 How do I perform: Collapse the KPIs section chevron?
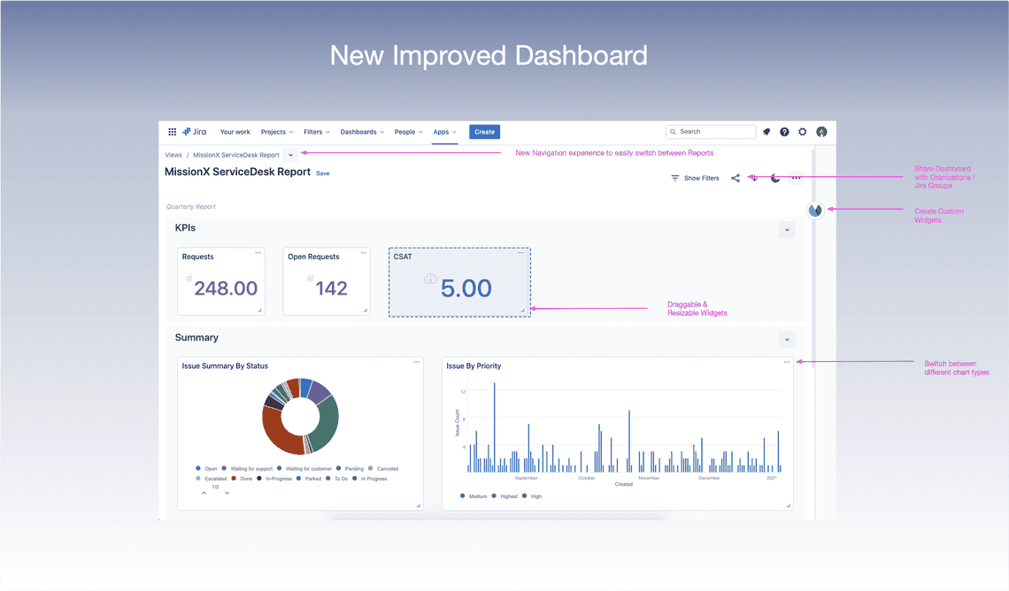787,229
